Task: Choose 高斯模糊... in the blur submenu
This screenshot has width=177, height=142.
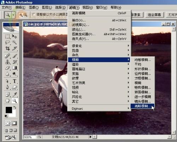Action: tap(142, 106)
